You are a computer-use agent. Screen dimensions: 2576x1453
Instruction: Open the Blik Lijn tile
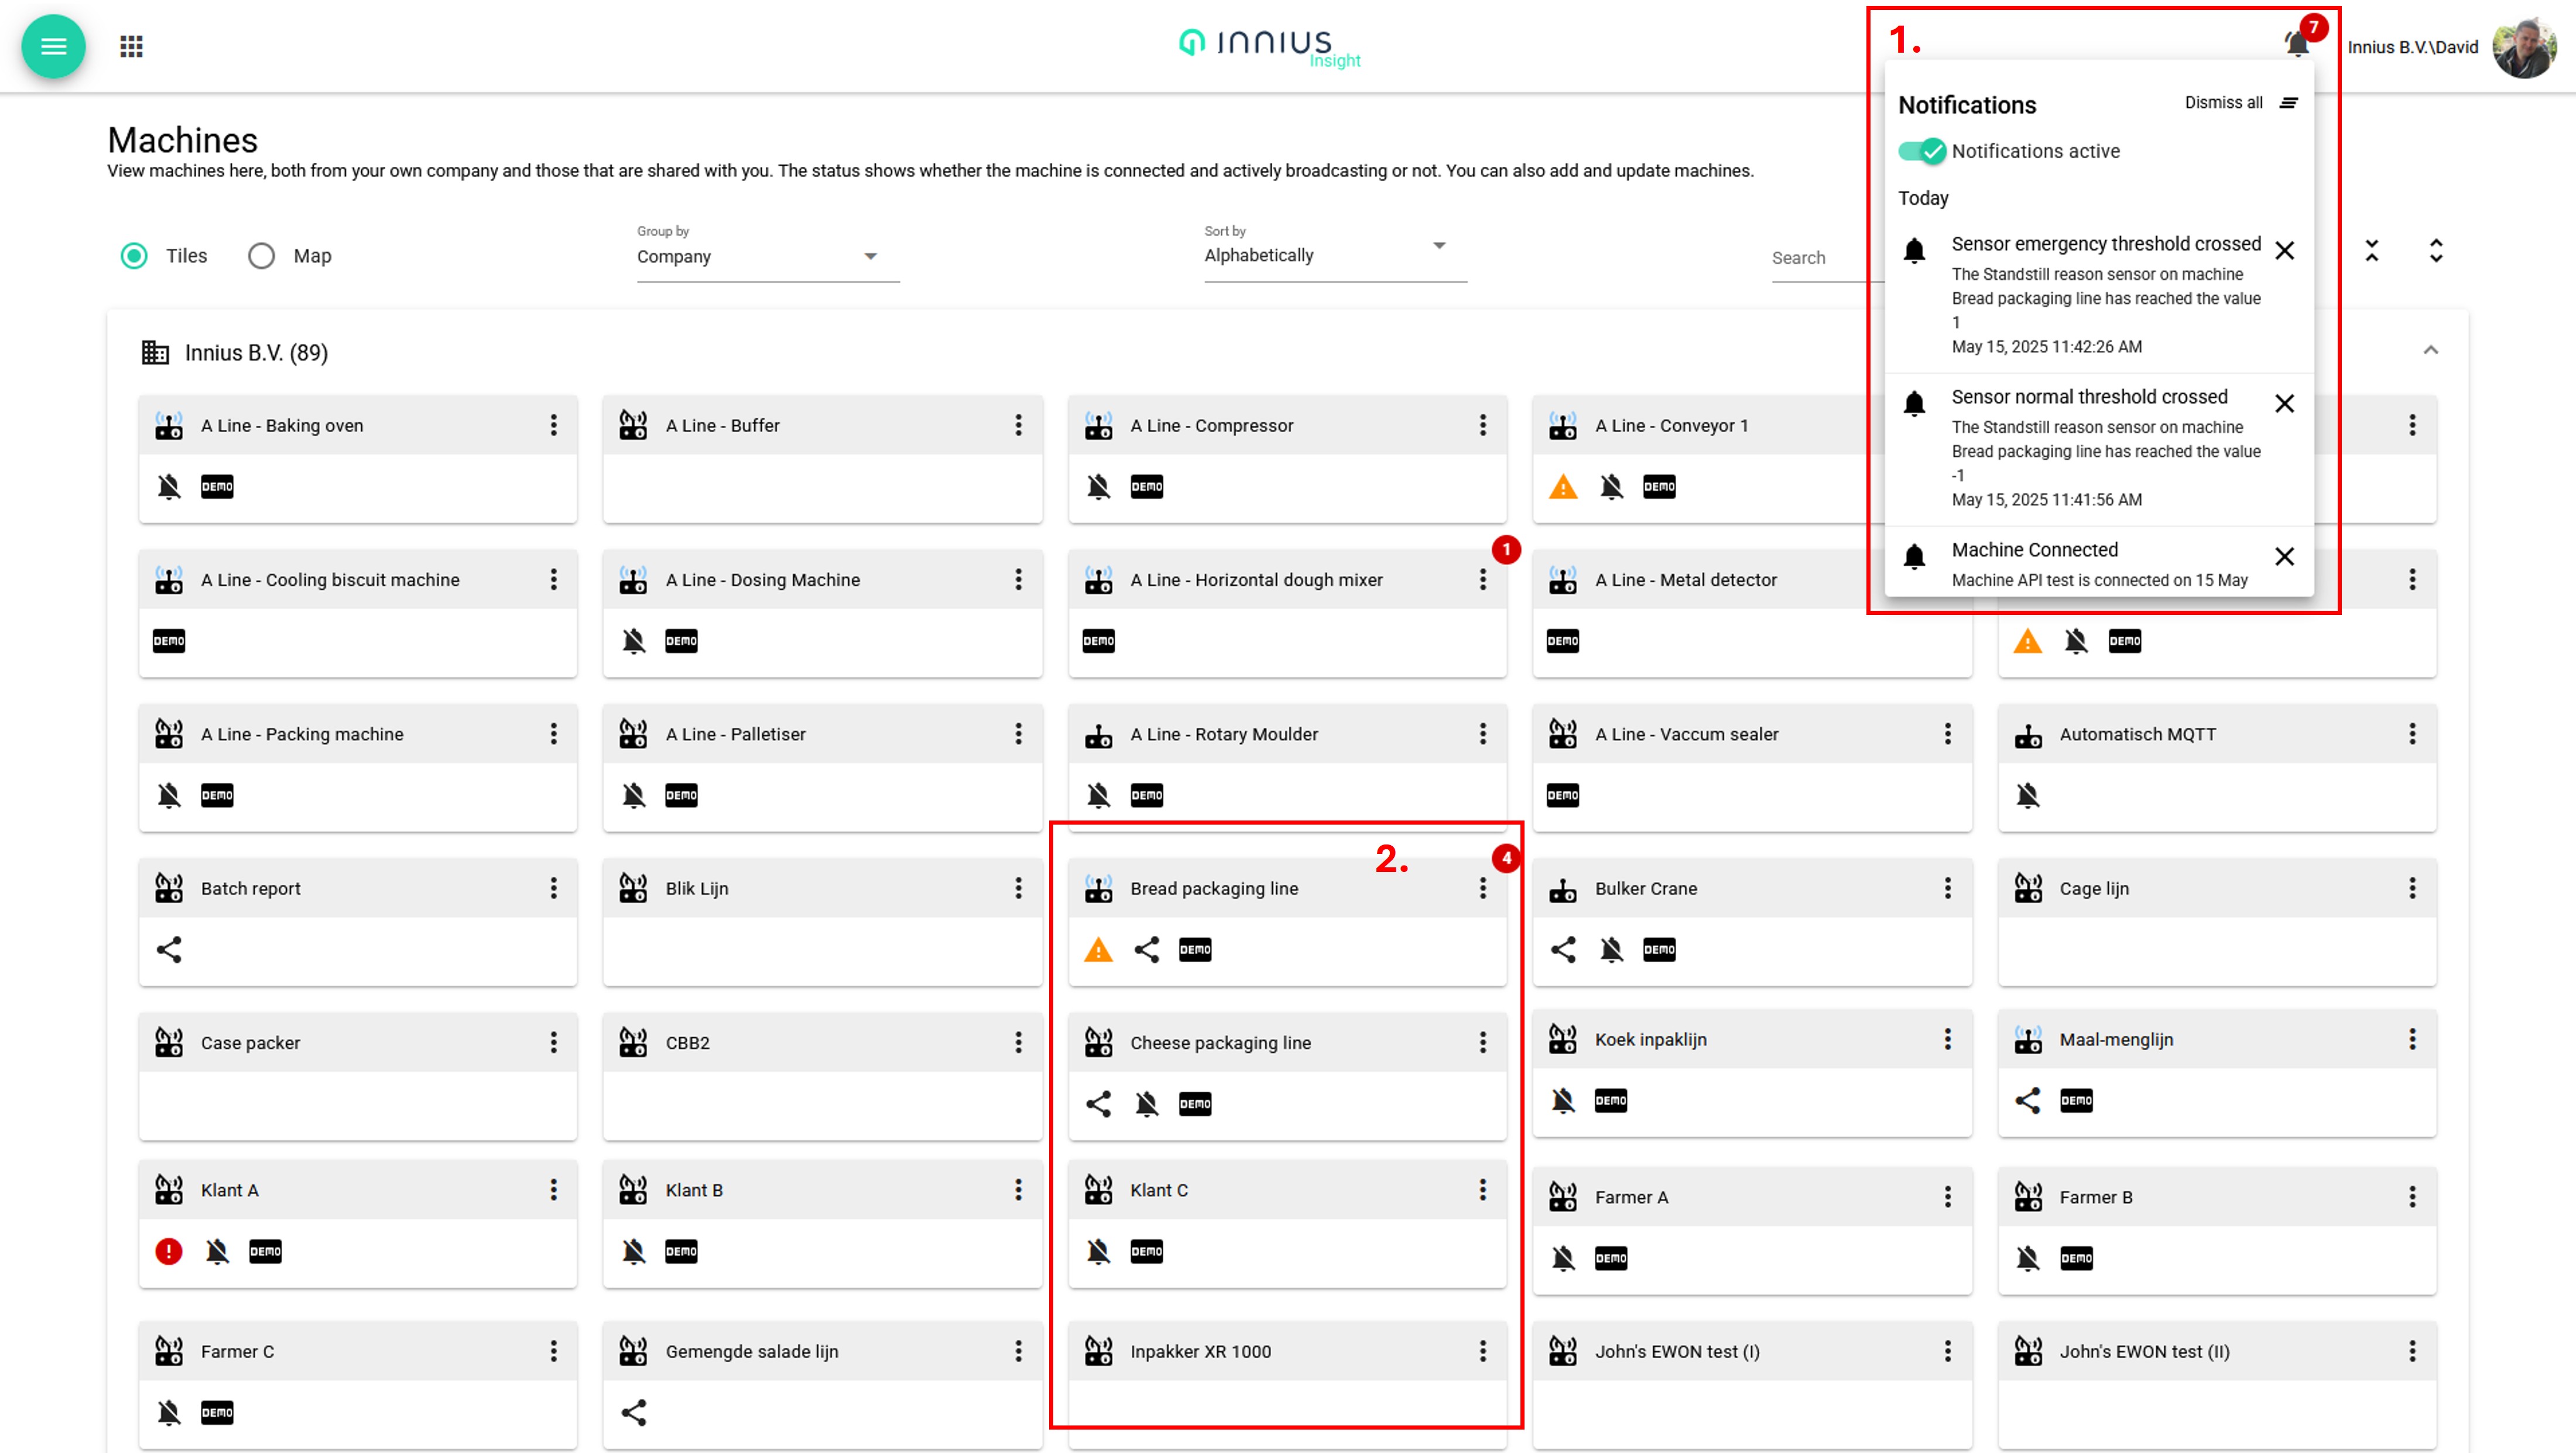pos(823,922)
